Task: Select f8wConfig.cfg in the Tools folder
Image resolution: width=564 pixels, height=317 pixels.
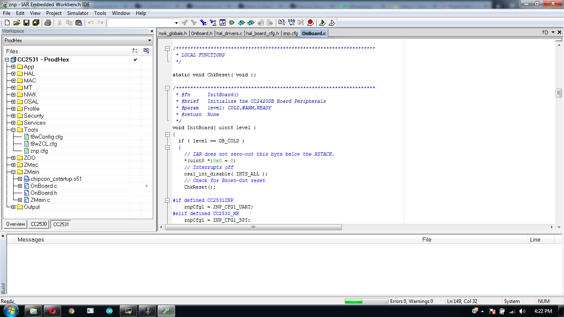Action: [x=47, y=137]
